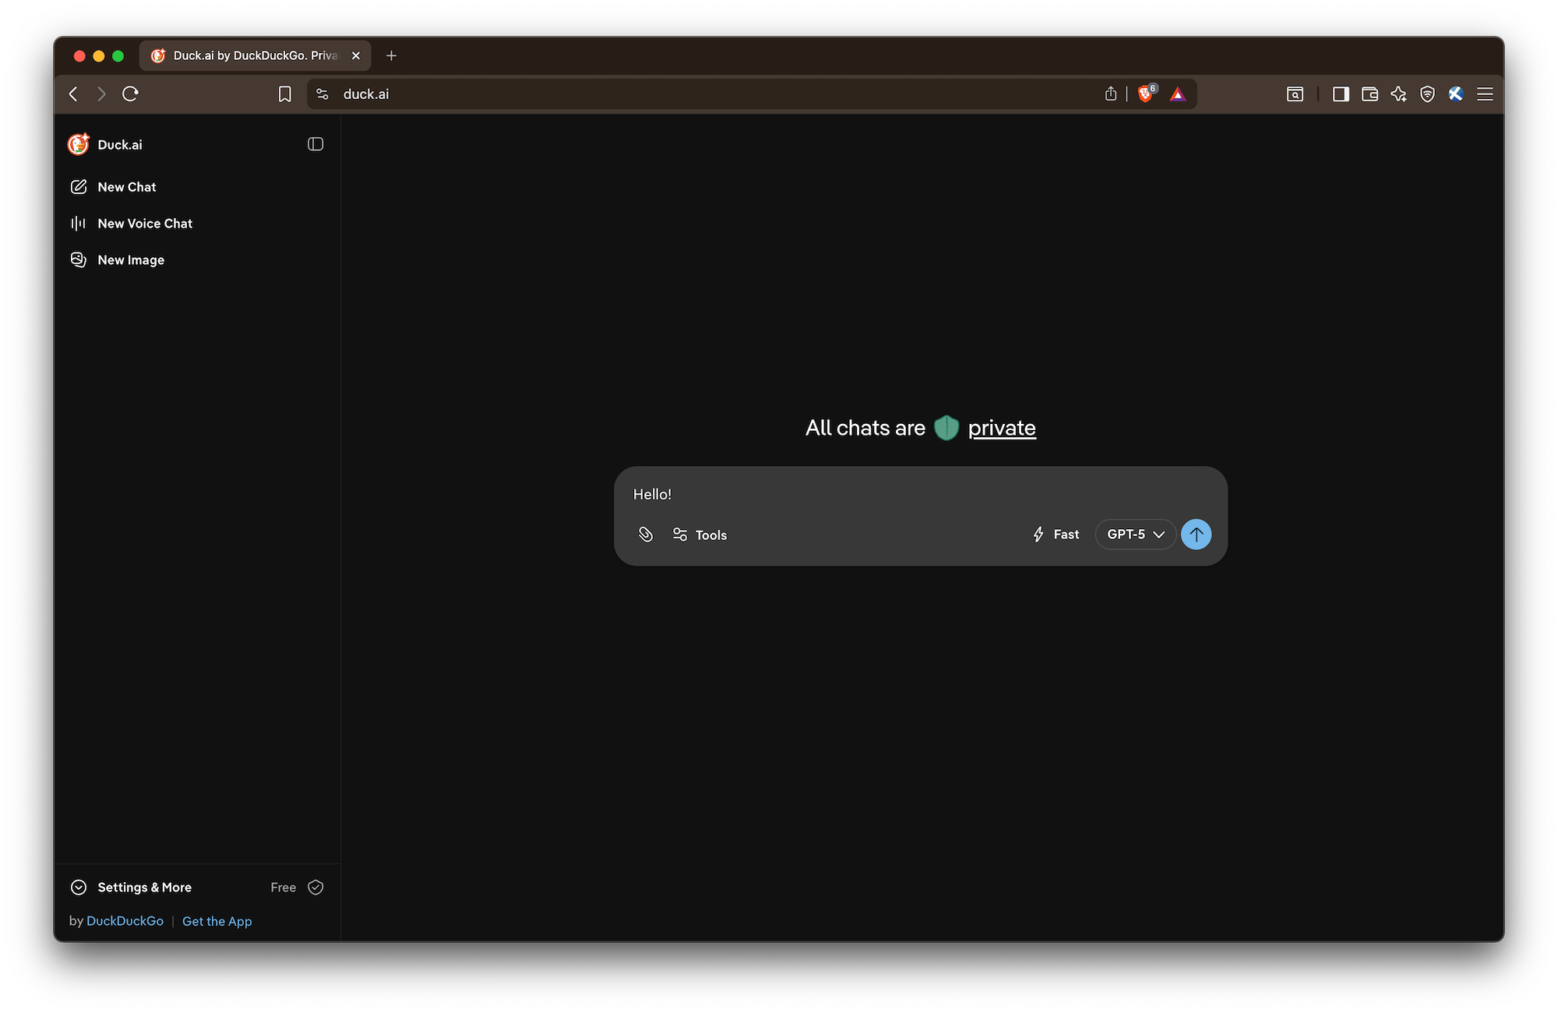The width and height of the screenshot is (1558, 1013).
Task: Open Brave VPN shield icon
Action: 1427,94
